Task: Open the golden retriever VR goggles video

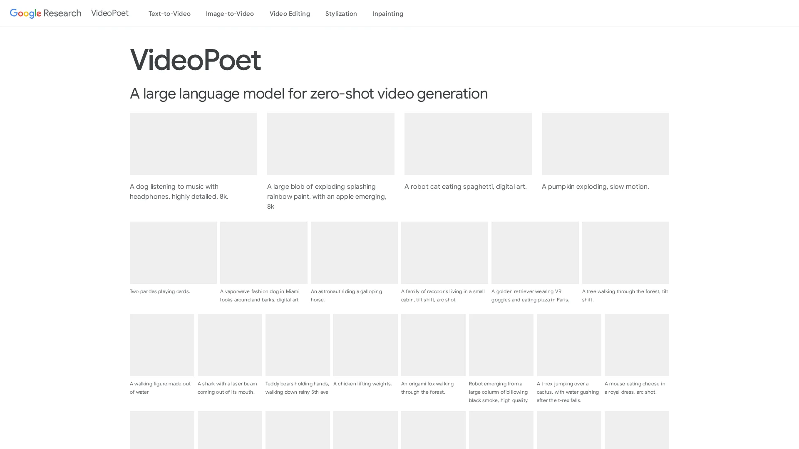Action: pyautogui.click(x=535, y=253)
